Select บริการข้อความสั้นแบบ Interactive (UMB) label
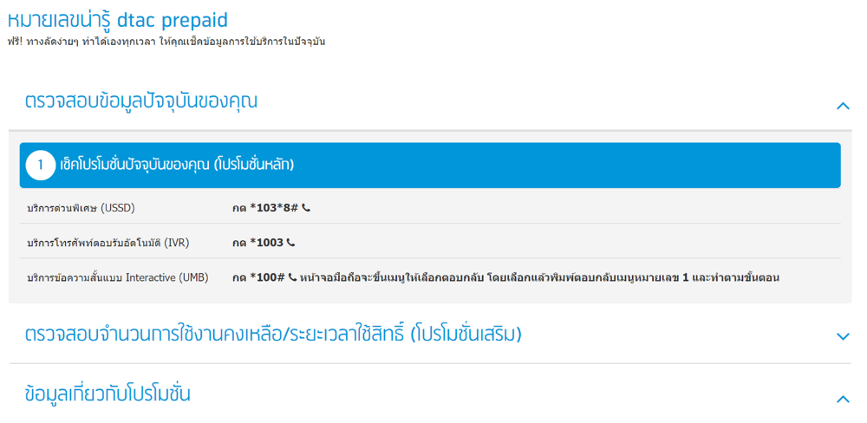Screen dimensions: 867x423 (x=118, y=277)
